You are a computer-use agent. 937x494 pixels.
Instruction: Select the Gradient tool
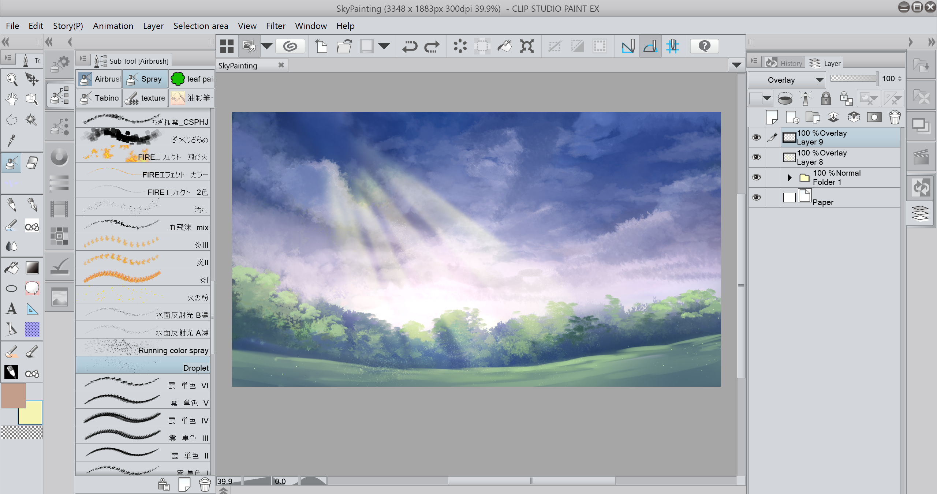coord(32,268)
